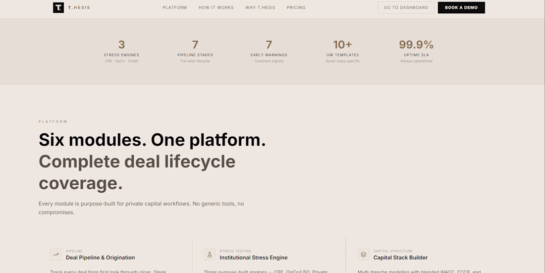Click the small PLATFORM section label
Screen dimensions: 545x273
[53, 122]
